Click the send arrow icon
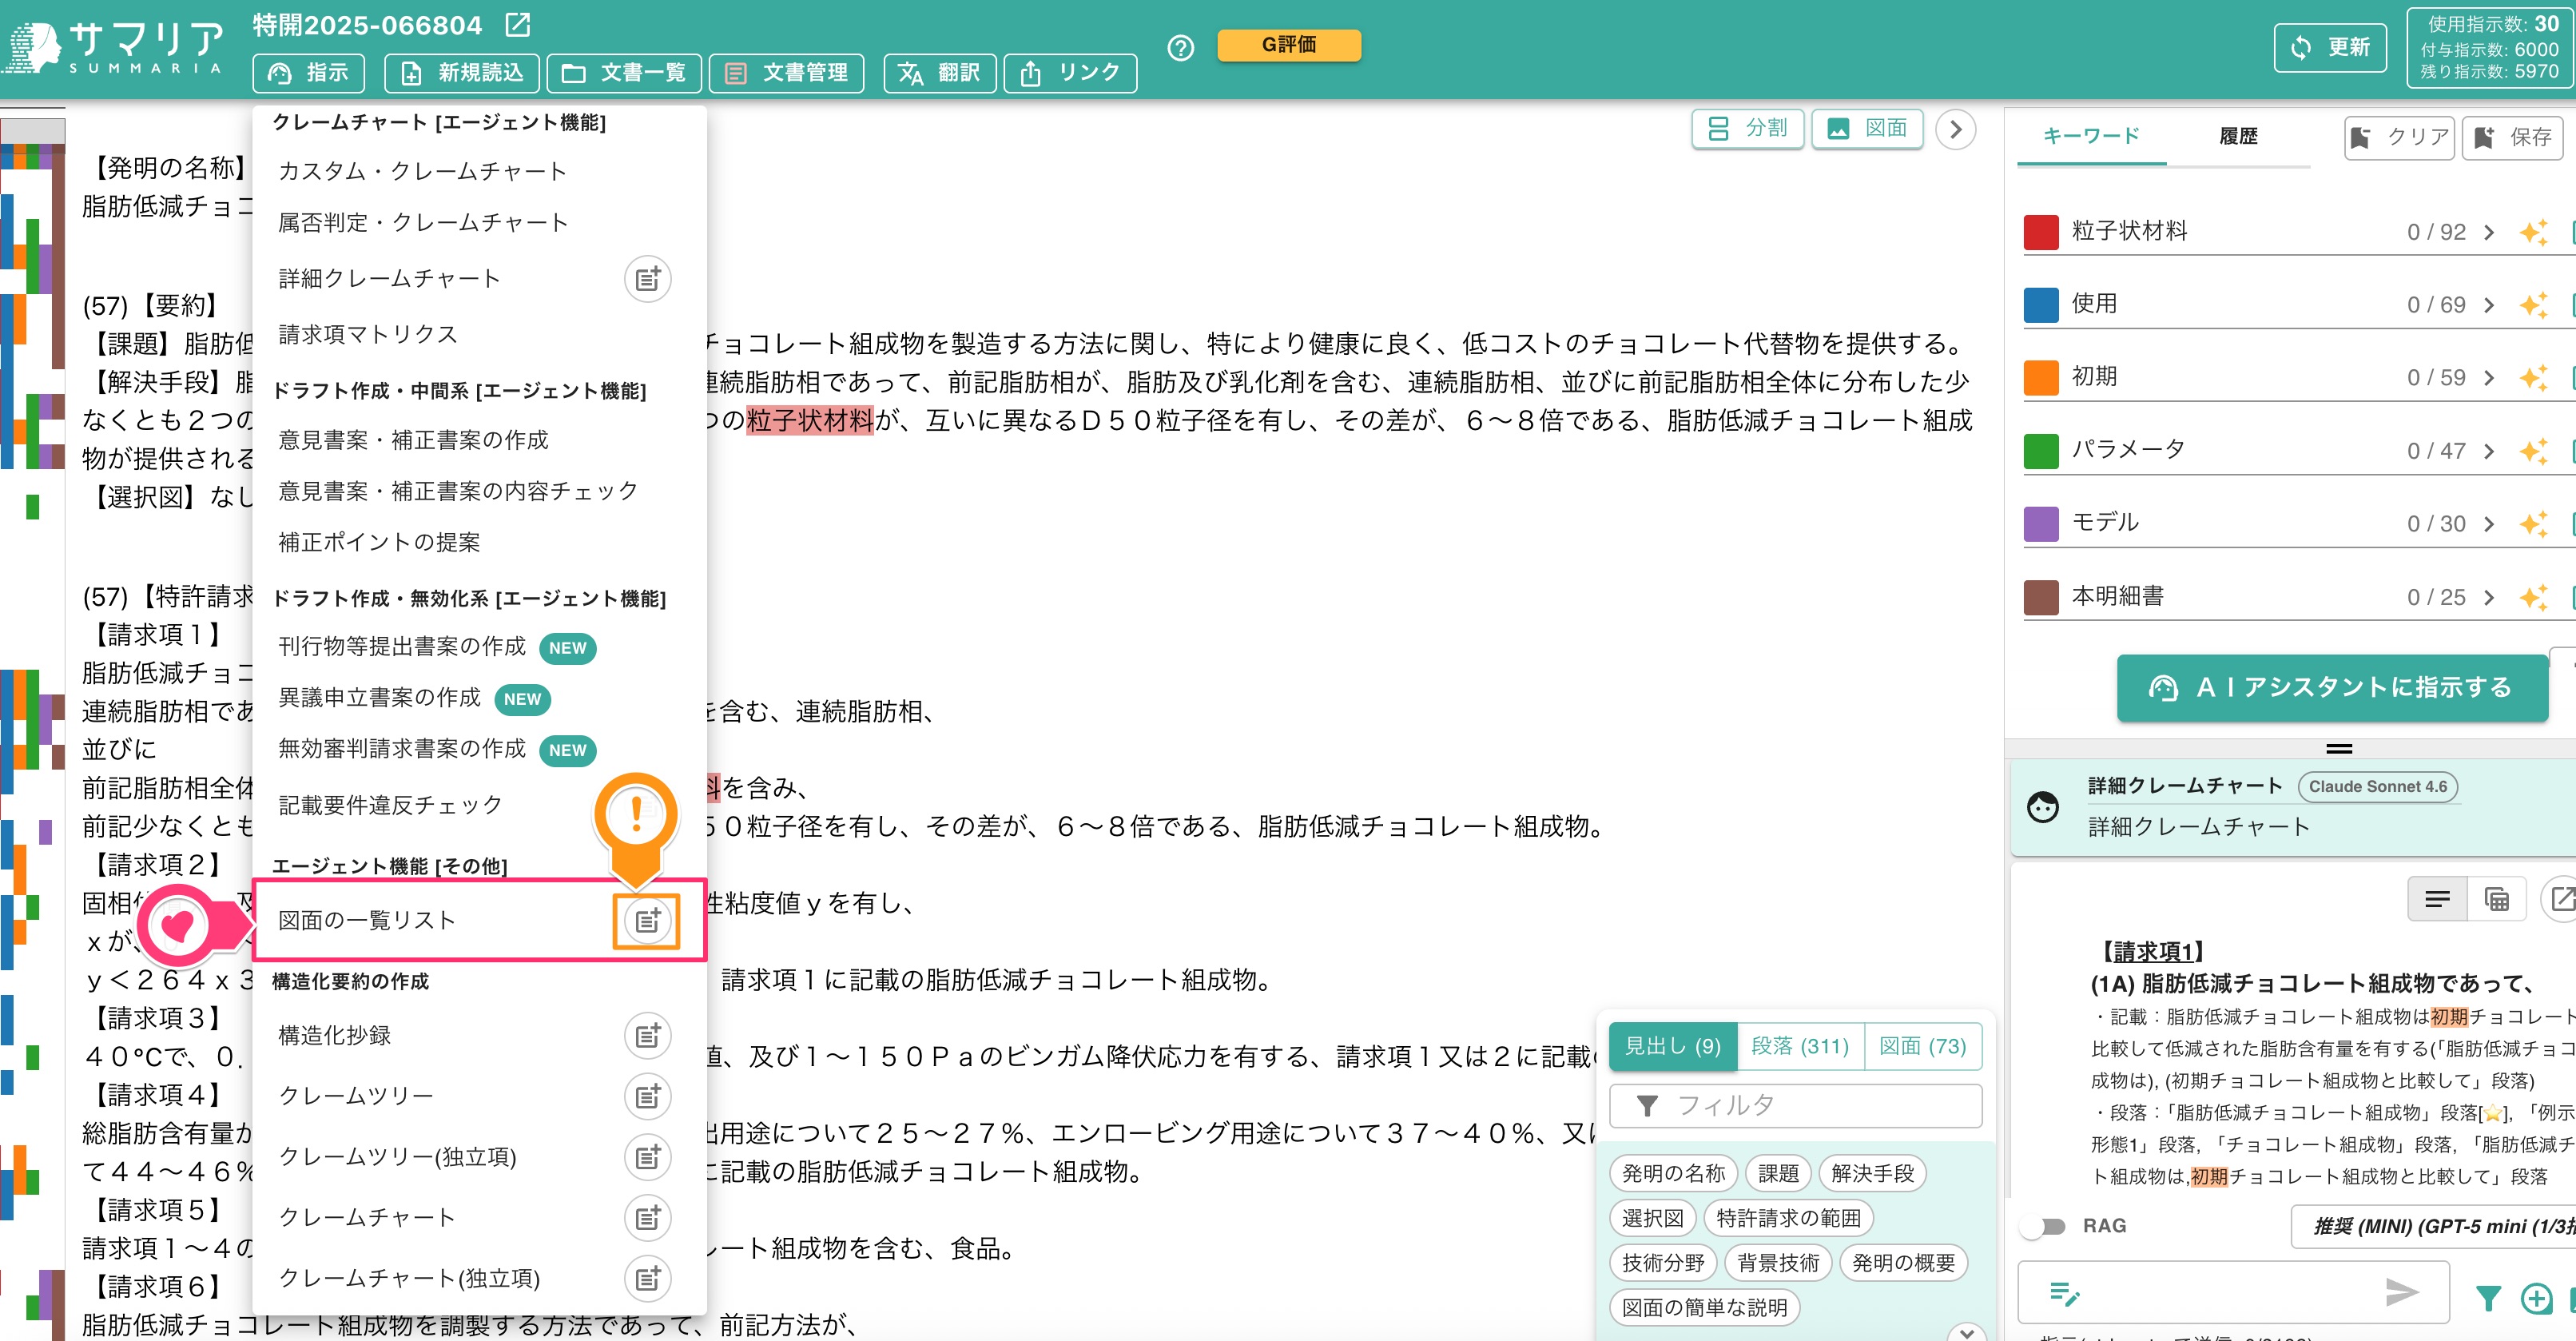Image resolution: width=2576 pixels, height=1341 pixels. 2402,1292
